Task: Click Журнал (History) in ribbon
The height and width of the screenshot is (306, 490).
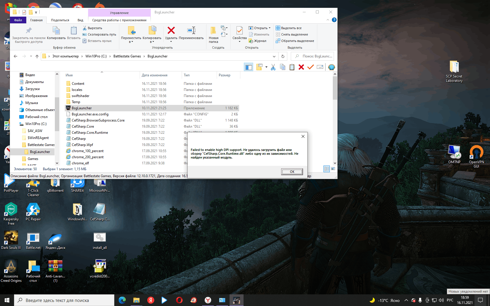Action: (x=258, y=41)
